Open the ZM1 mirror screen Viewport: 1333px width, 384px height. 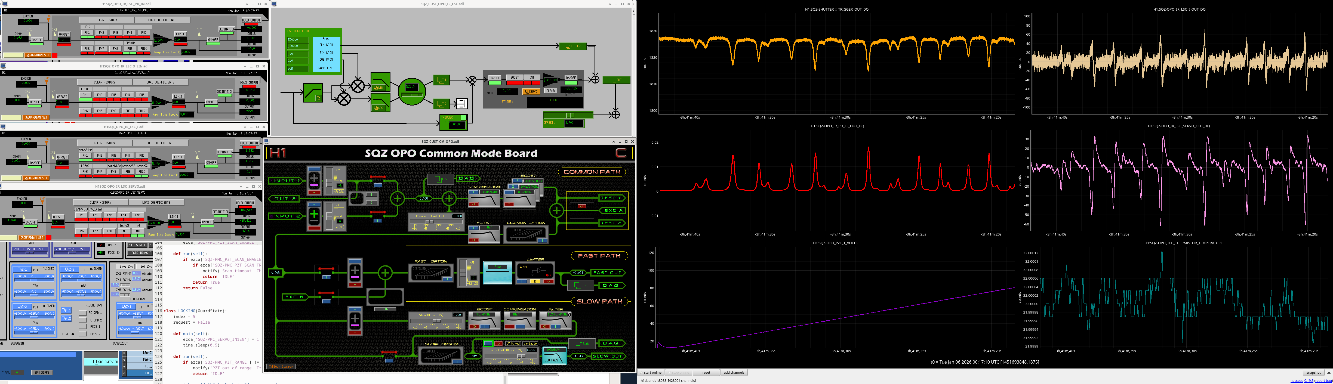22,270
